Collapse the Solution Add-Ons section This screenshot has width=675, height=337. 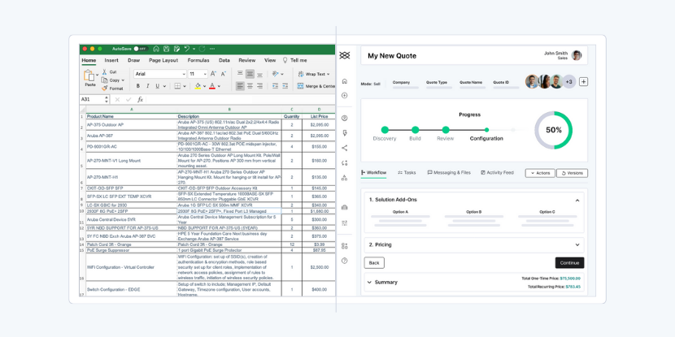[x=577, y=200]
